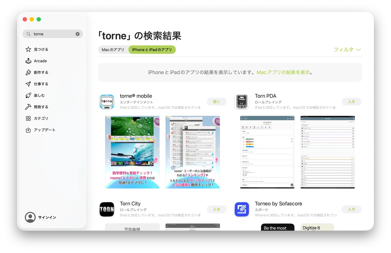Select Arcade in the sidebar
The height and width of the screenshot is (253, 391).
tap(53, 61)
